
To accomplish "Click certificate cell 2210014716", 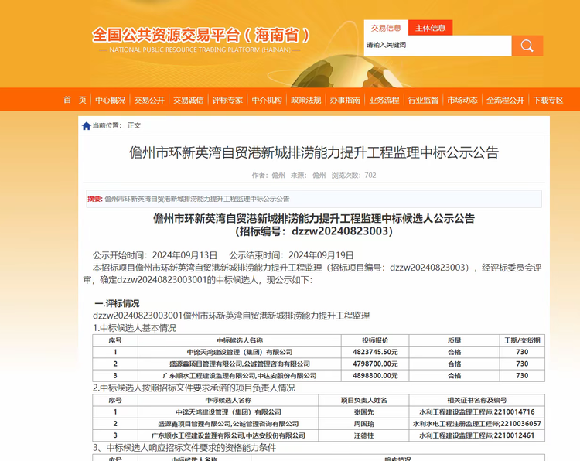I will (477, 412).
